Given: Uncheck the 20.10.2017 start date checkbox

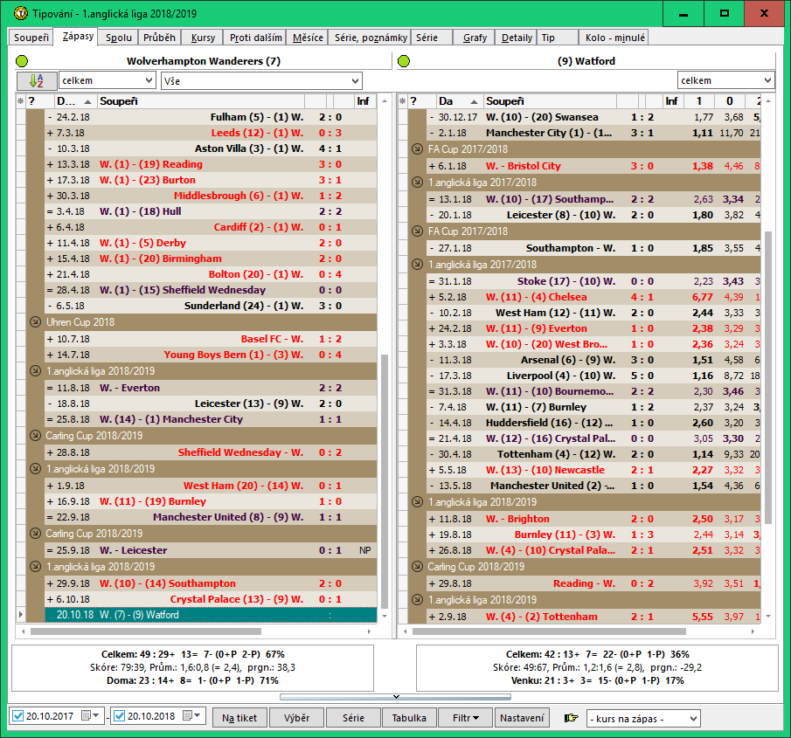Looking at the screenshot, I should pos(18,716).
